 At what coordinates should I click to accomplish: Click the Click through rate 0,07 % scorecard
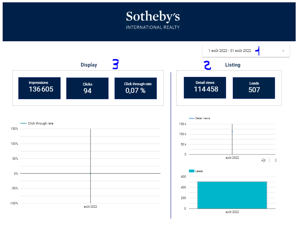135,88
